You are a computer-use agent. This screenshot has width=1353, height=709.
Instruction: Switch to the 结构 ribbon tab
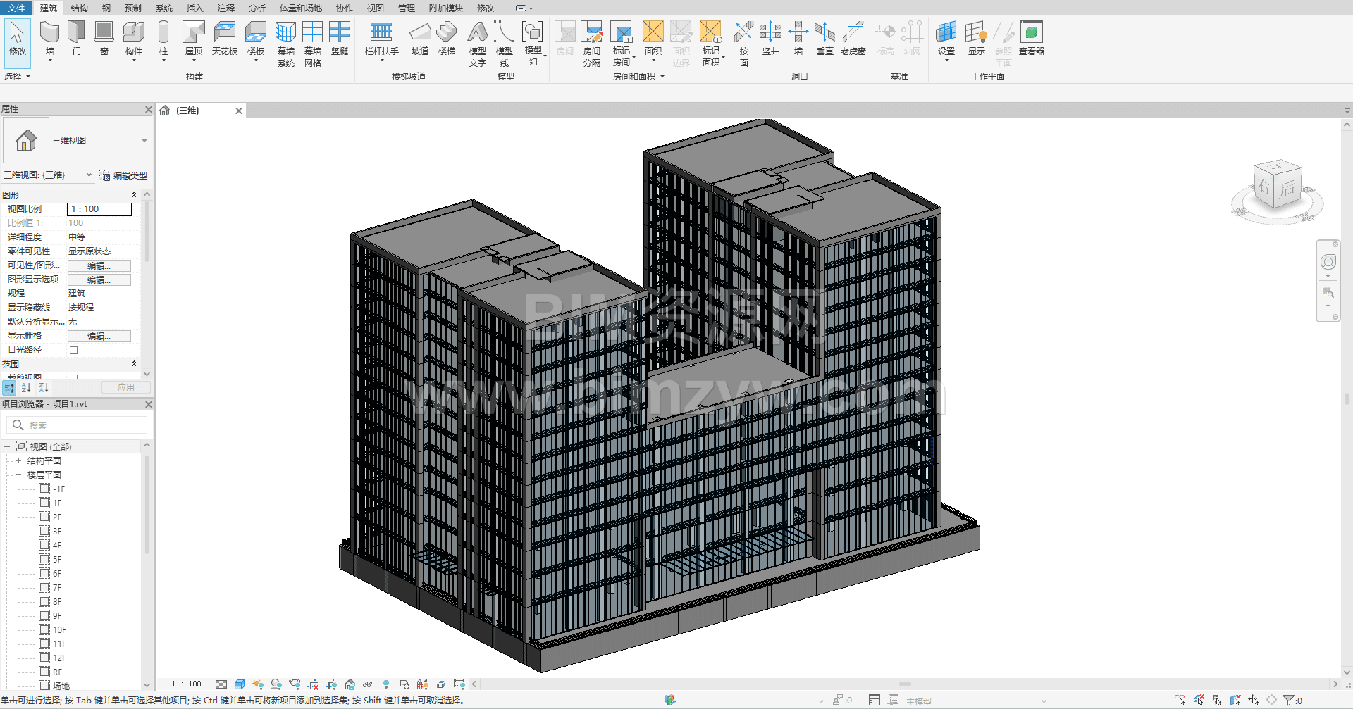pos(79,8)
